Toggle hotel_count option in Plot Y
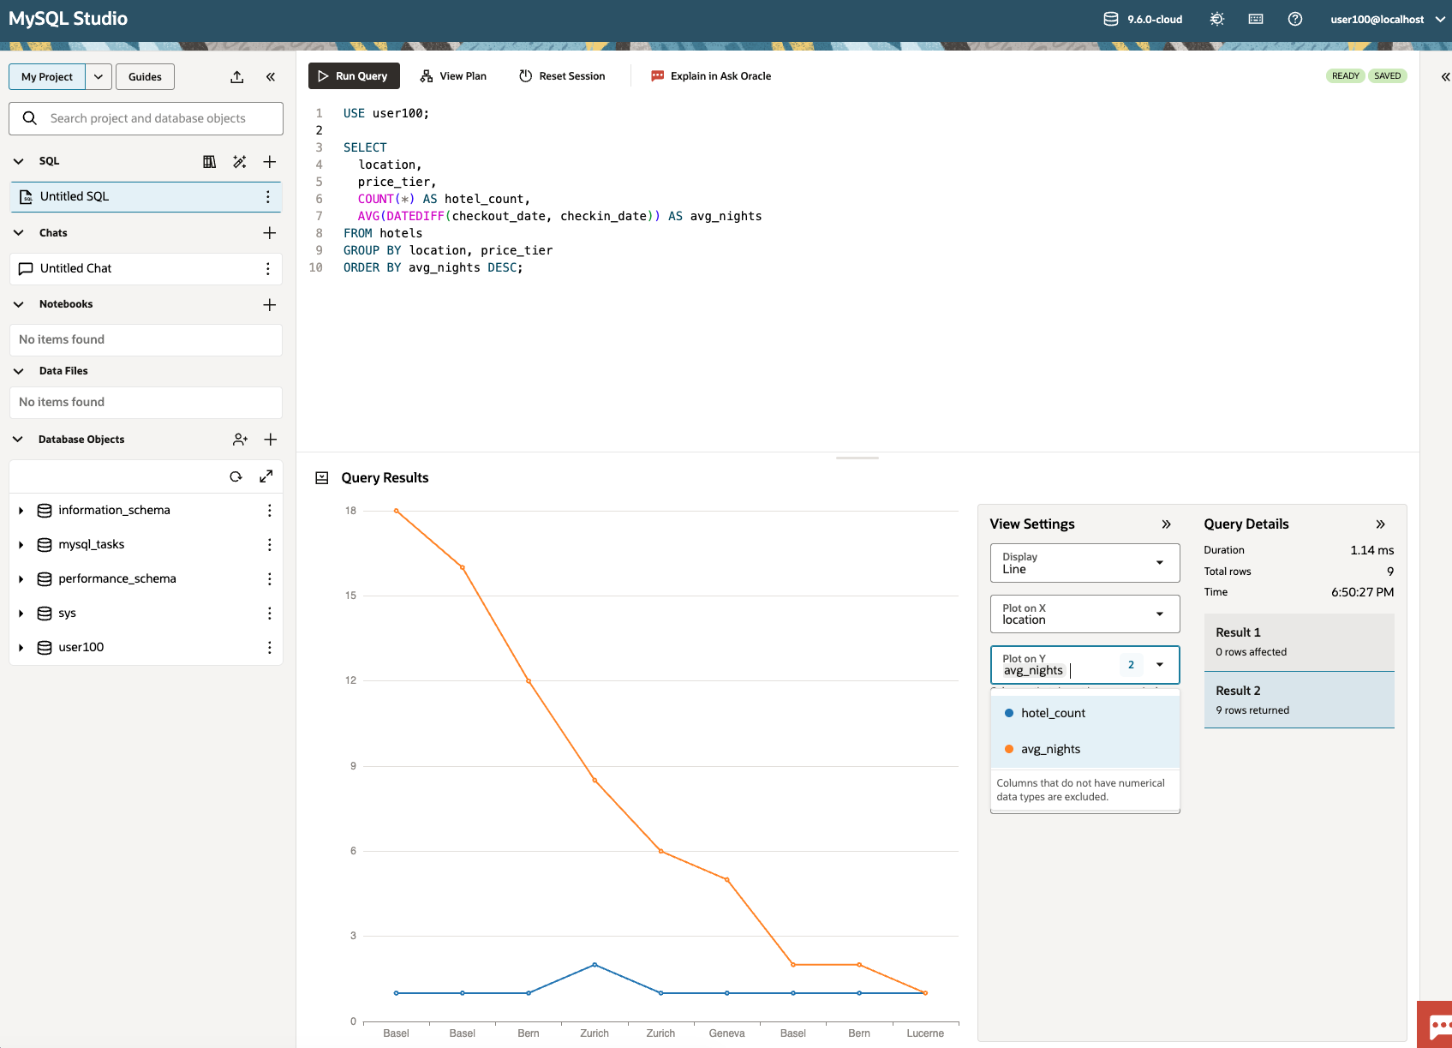The image size is (1452, 1048). [1085, 713]
